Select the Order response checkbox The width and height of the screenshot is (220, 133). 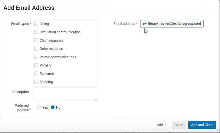click(x=36, y=49)
